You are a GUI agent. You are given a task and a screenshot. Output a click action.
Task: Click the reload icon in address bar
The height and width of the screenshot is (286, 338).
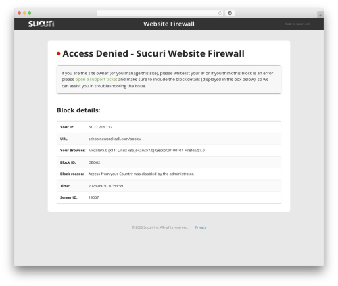220,13
